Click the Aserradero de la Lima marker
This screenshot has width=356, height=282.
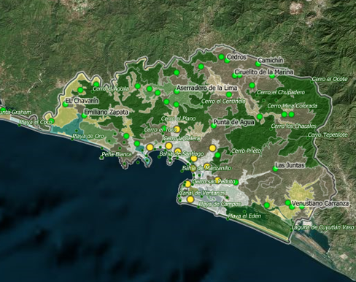click(177, 91)
